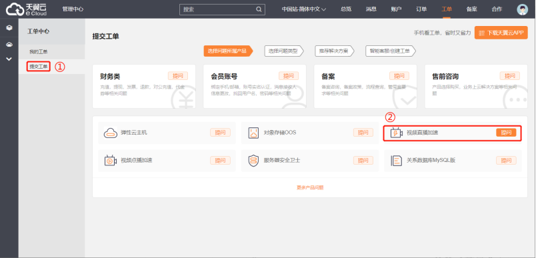Click the 视频直播加速 product icon
The width and height of the screenshot is (536, 258).
(396, 133)
